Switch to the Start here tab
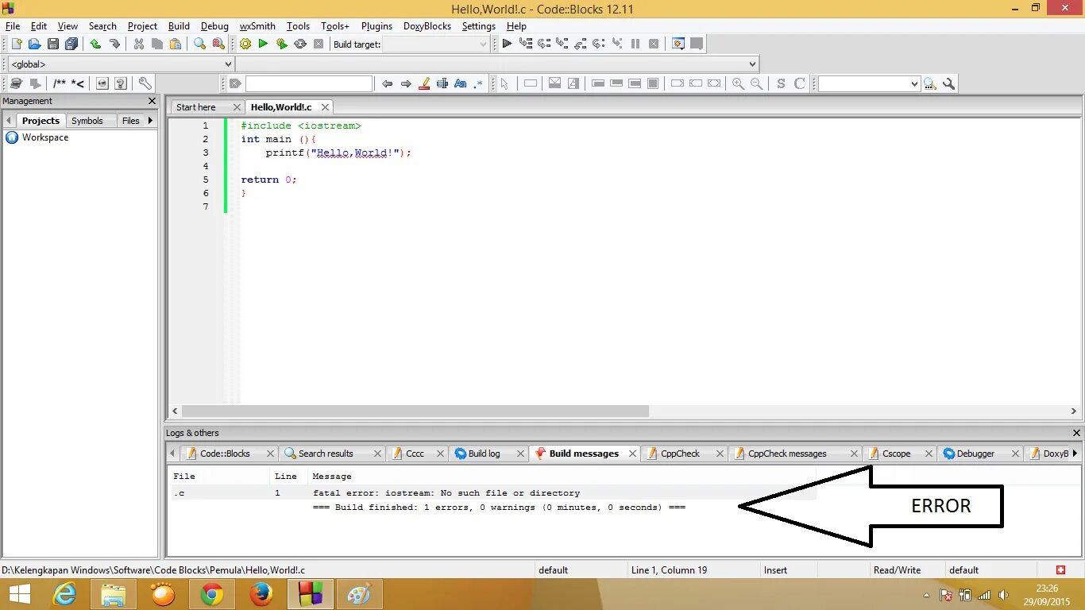Screen dimensions: 1085x610 click(x=196, y=107)
